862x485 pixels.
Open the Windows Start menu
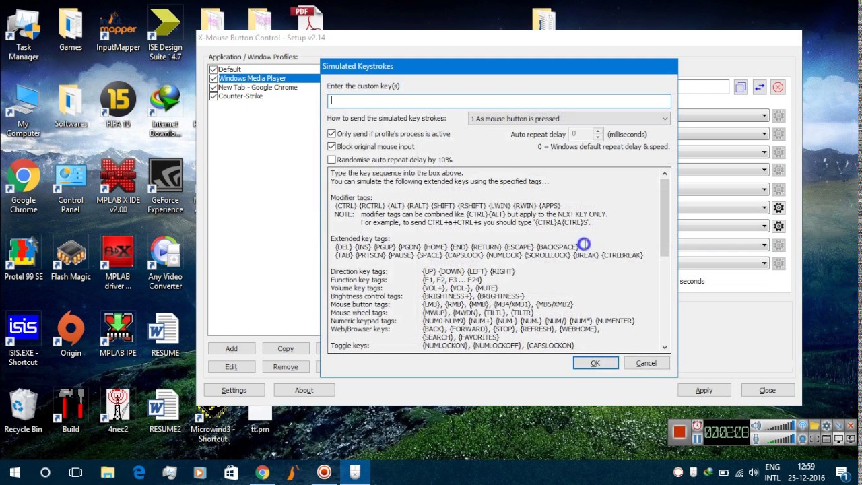point(15,472)
